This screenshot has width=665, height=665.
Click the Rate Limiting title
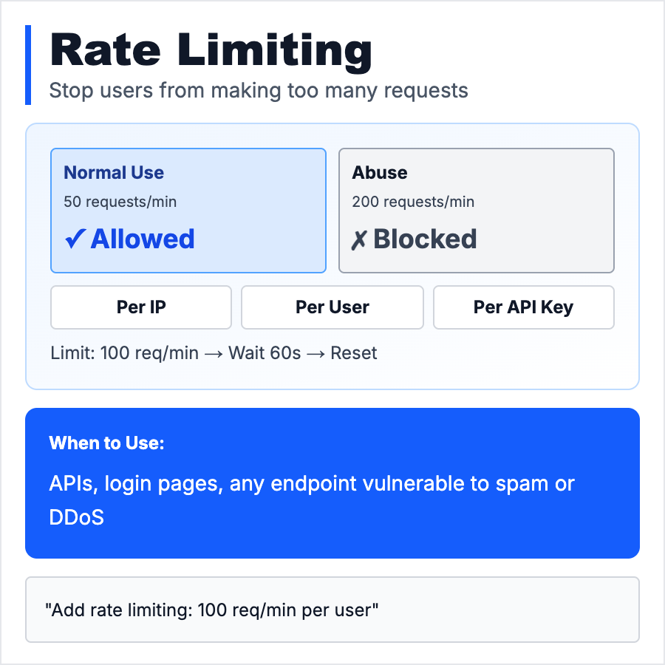click(x=211, y=52)
